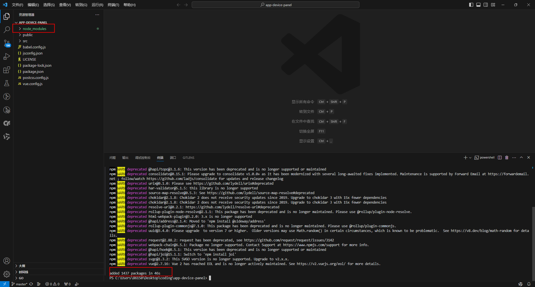The width and height of the screenshot is (535, 287).
Task: Open terminal panel more actions ellipsis
Action: coord(514,158)
